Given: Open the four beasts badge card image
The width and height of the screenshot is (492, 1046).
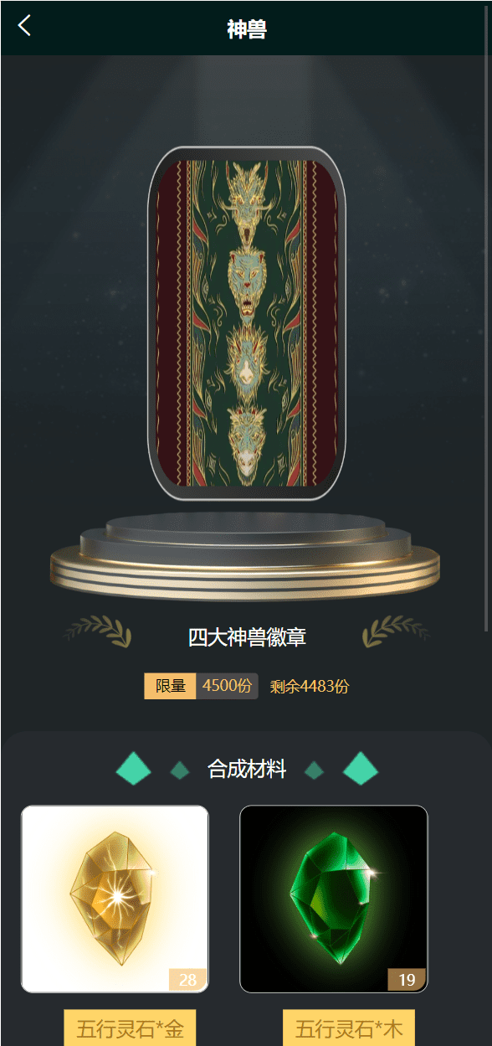Looking at the screenshot, I should (x=246, y=323).
